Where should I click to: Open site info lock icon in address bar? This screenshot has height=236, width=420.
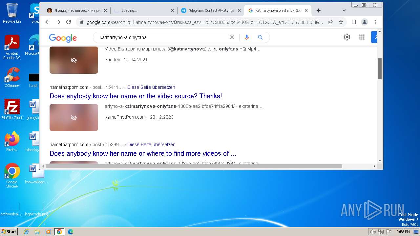point(81,22)
